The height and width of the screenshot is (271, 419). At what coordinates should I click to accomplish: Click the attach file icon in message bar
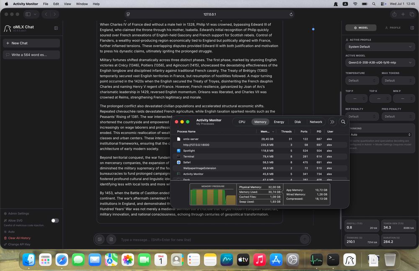tap(111, 240)
